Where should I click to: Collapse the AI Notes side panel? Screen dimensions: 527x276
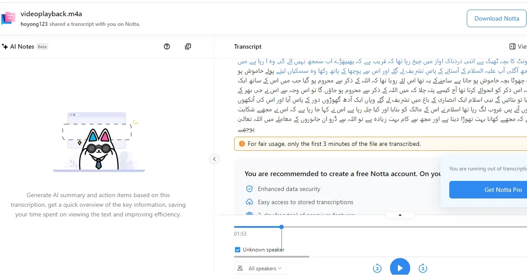point(214,159)
